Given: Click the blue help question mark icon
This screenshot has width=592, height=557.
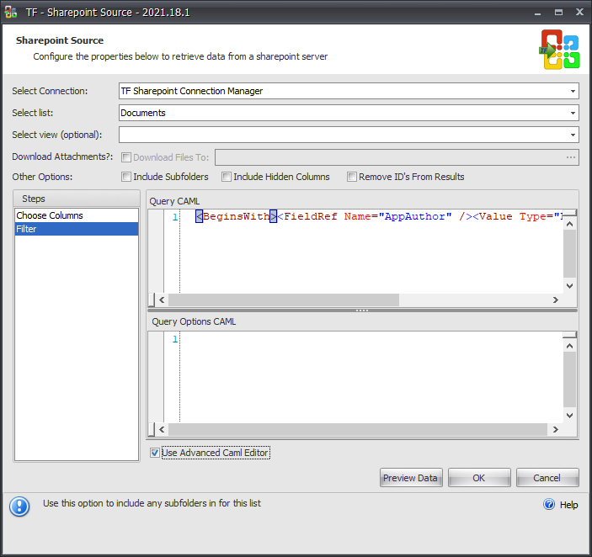Looking at the screenshot, I should click(549, 504).
